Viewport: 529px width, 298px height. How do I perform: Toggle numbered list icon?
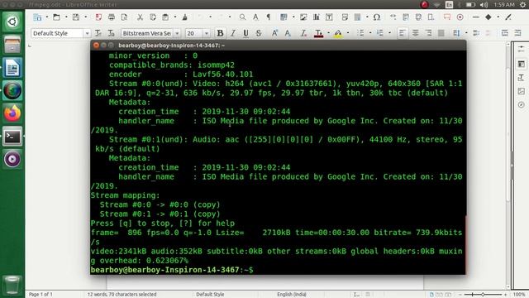point(380,33)
